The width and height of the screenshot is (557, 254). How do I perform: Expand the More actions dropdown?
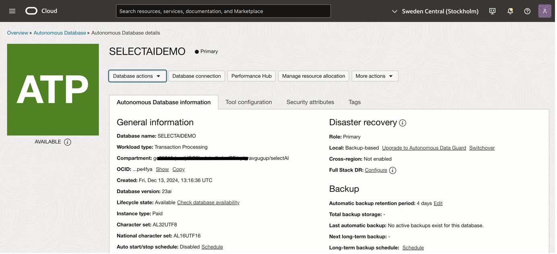375,76
